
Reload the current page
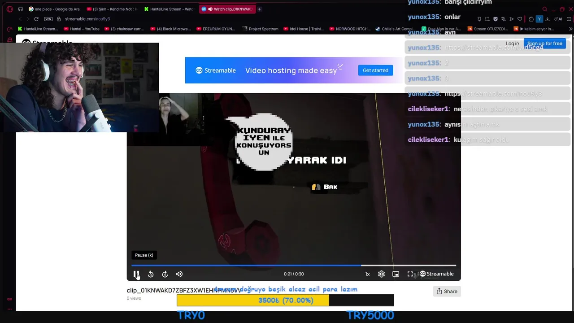(36, 19)
